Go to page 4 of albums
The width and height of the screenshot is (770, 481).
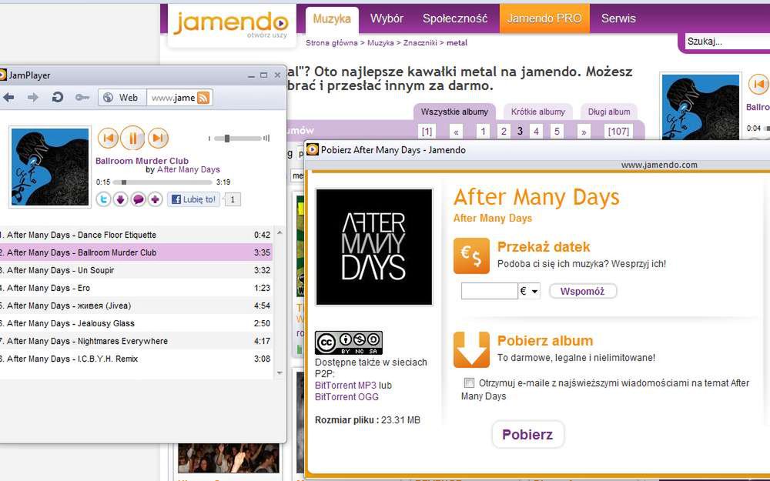click(536, 132)
